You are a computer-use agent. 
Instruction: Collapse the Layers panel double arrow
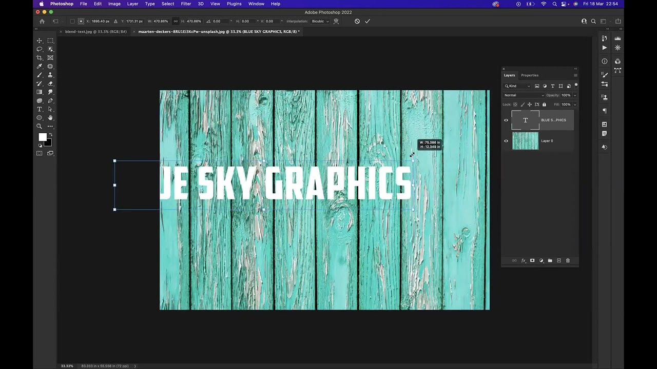tap(575, 69)
